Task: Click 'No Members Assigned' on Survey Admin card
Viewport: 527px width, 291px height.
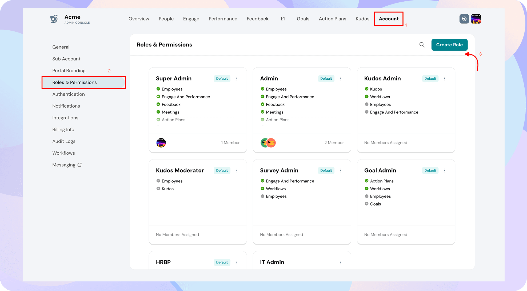Action: pyautogui.click(x=281, y=235)
